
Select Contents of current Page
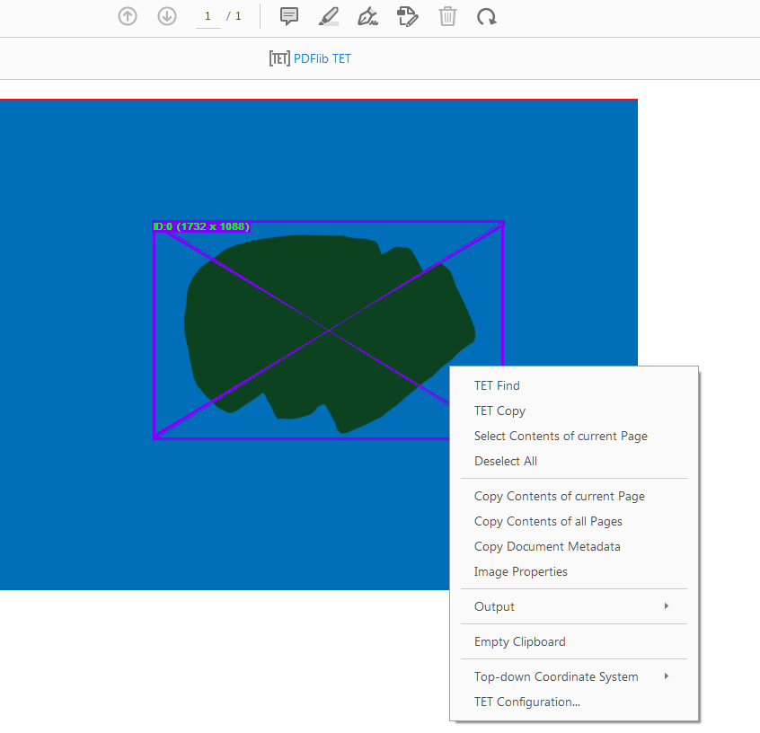point(561,436)
